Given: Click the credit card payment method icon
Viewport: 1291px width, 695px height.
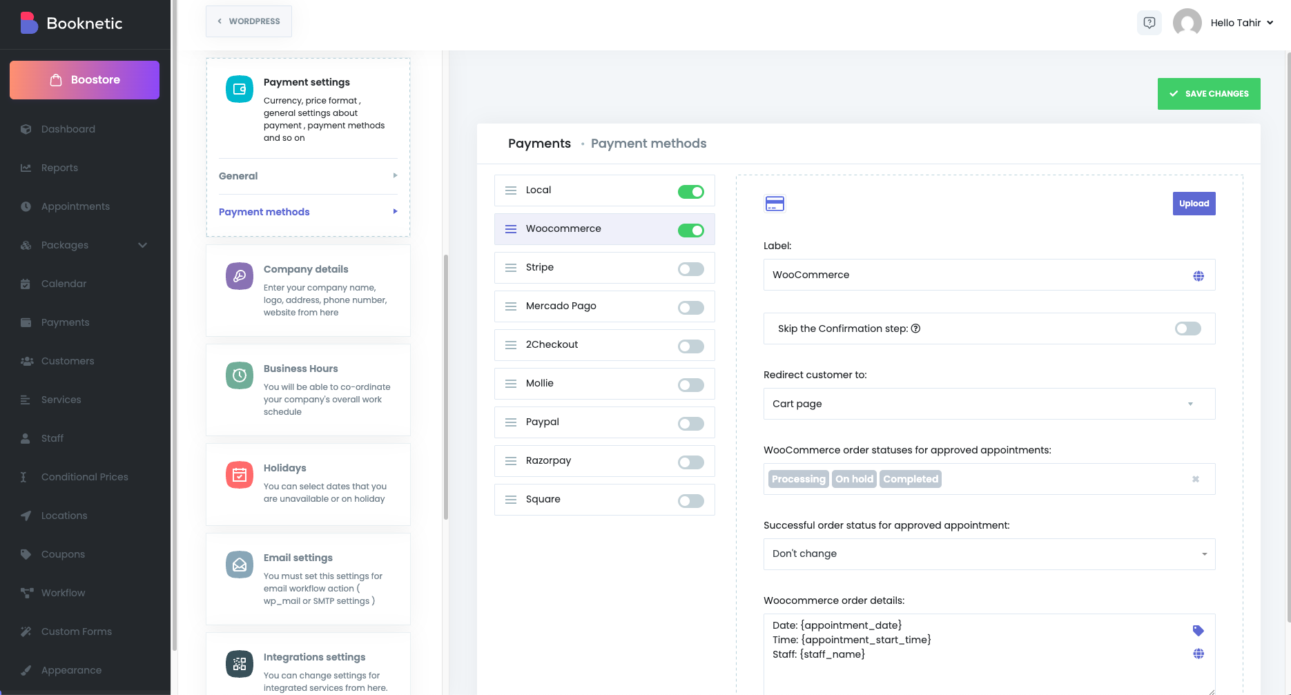Looking at the screenshot, I should (x=775, y=204).
